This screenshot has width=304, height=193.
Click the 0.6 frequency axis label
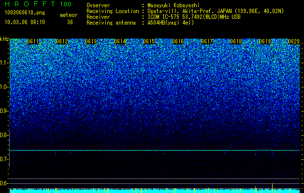coord(4,183)
